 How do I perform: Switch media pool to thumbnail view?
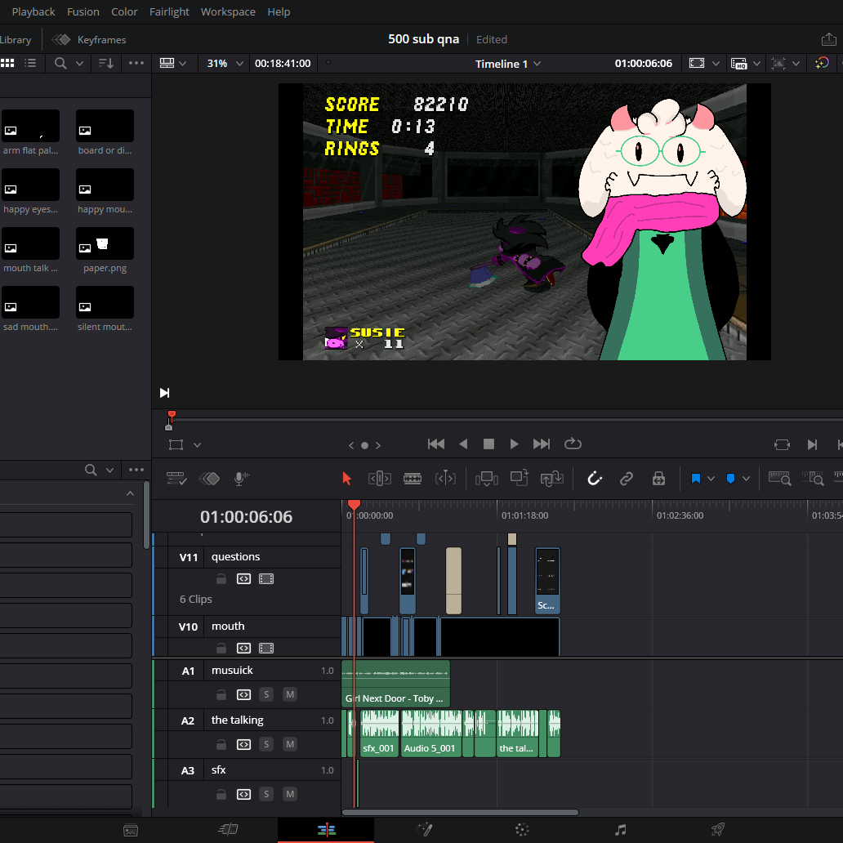click(x=7, y=63)
